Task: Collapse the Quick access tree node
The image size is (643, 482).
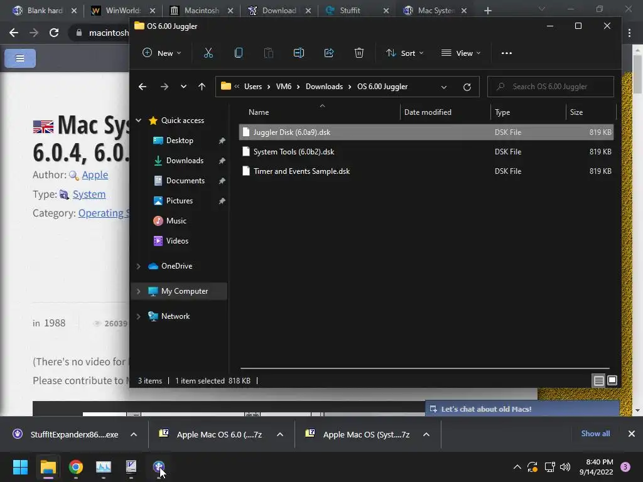Action: pos(139,120)
